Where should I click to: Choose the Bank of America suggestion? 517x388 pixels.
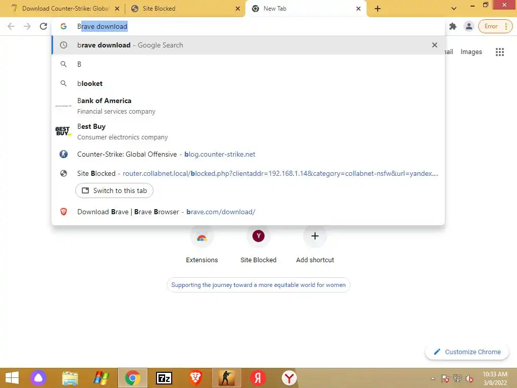[248, 106]
